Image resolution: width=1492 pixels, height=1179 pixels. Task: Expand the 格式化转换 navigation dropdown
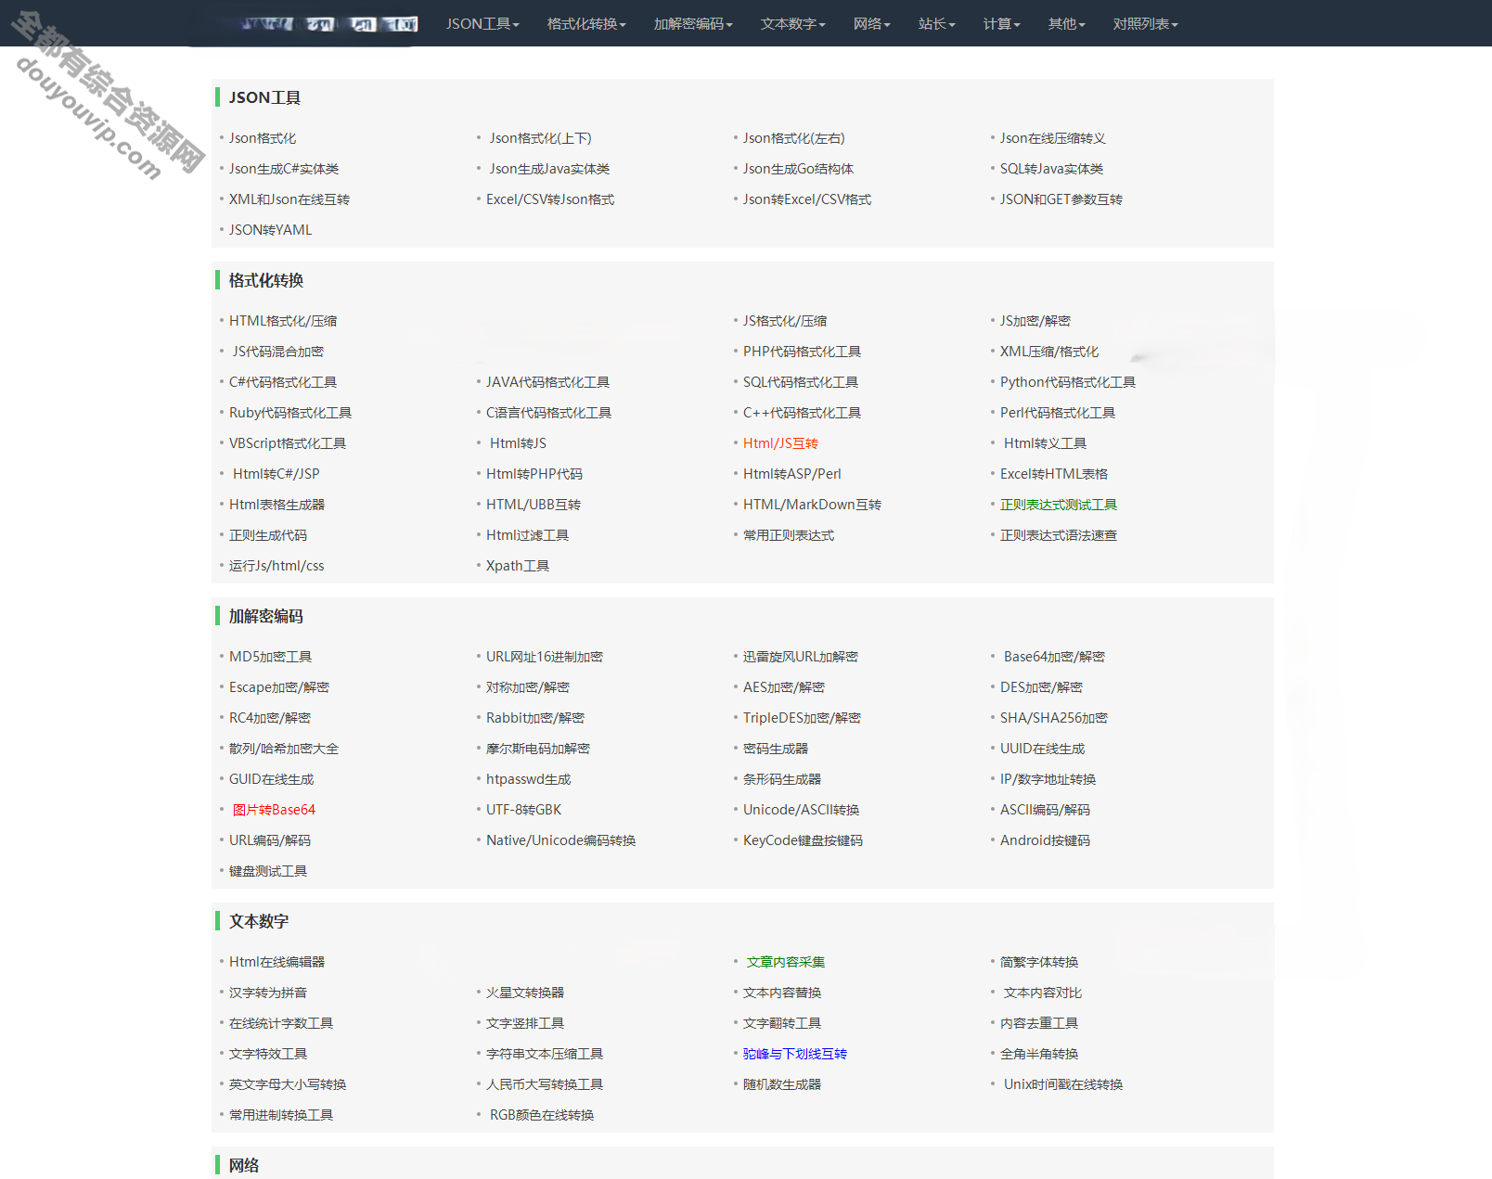pyautogui.click(x=586, y=24)
